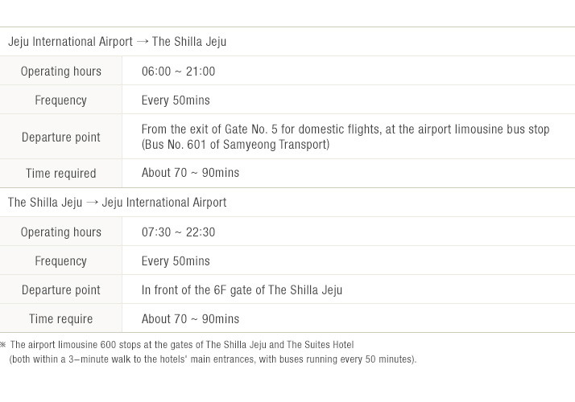Select the "06:00 ~ 21:00" operating hours value
The width and height of the screenshot is (575, 402).
[x=178, y=72]
